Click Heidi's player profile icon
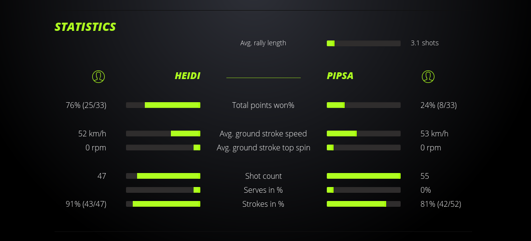 [98, 76]
